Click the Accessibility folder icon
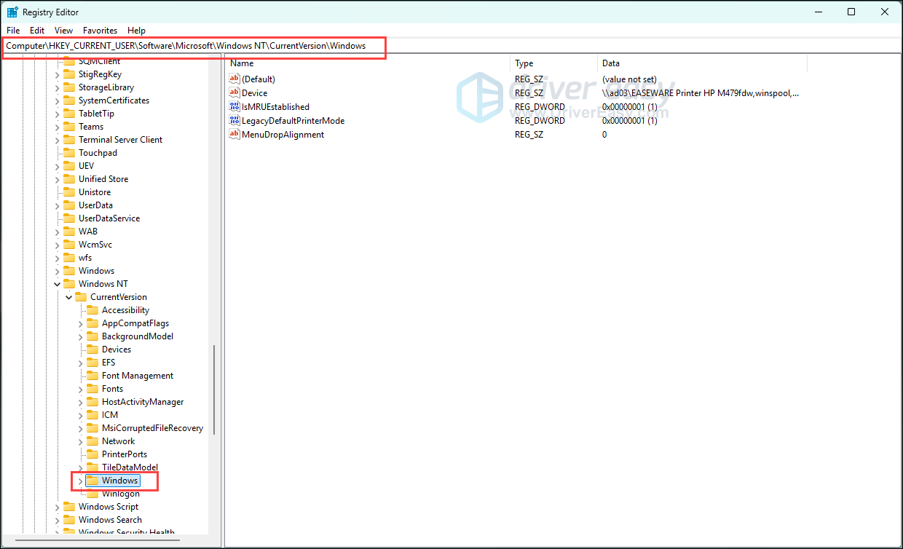The height and width of the screenshot is (549, 903). [x=92, y=310]
